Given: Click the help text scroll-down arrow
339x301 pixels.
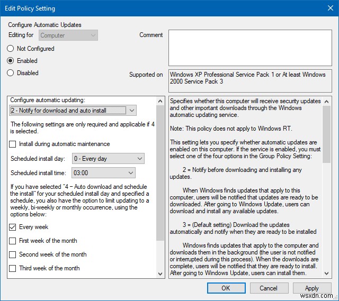Looking at the screenshot, I should point(327,273).
